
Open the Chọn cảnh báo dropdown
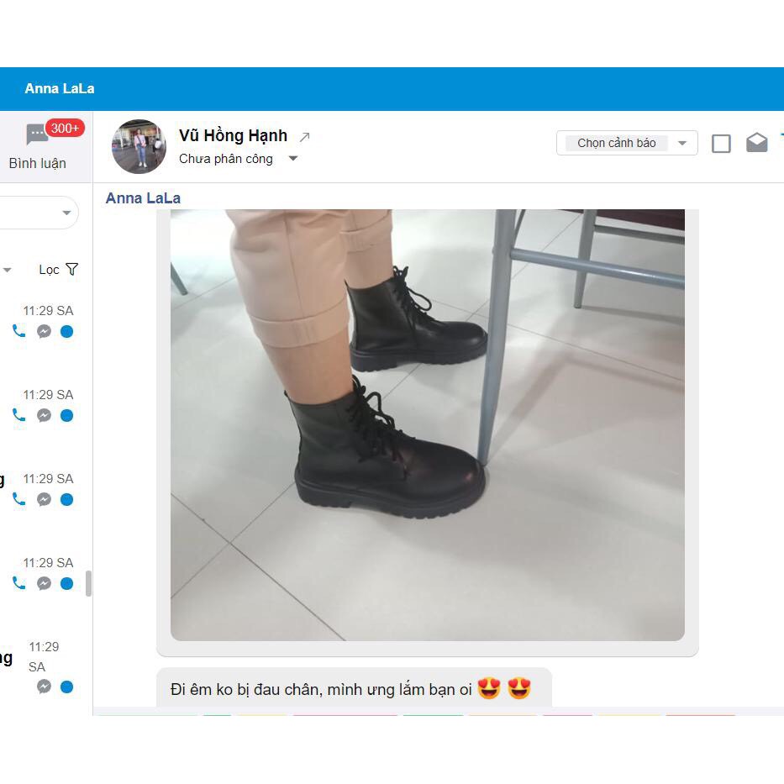pos(626,142)
